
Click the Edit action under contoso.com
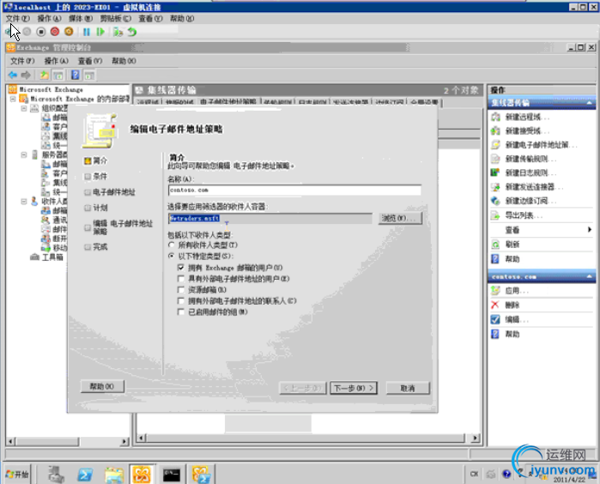point(510,319)
